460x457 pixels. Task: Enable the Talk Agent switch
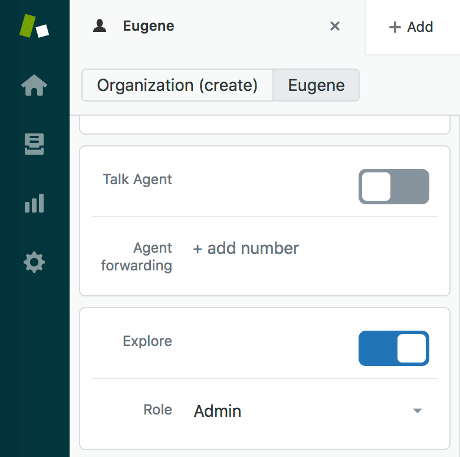(394, 187)
